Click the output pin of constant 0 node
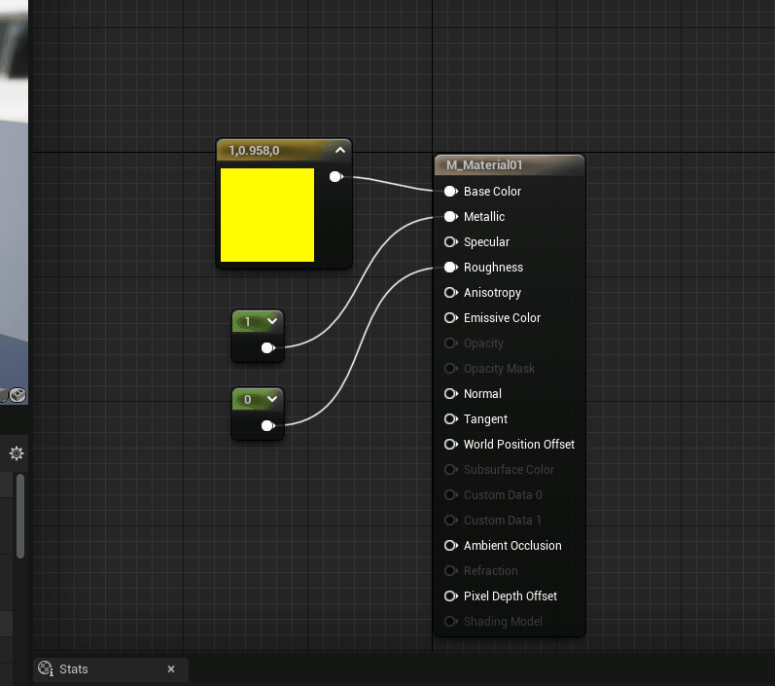This screenshot has height=686, width=775. (267, 425)
